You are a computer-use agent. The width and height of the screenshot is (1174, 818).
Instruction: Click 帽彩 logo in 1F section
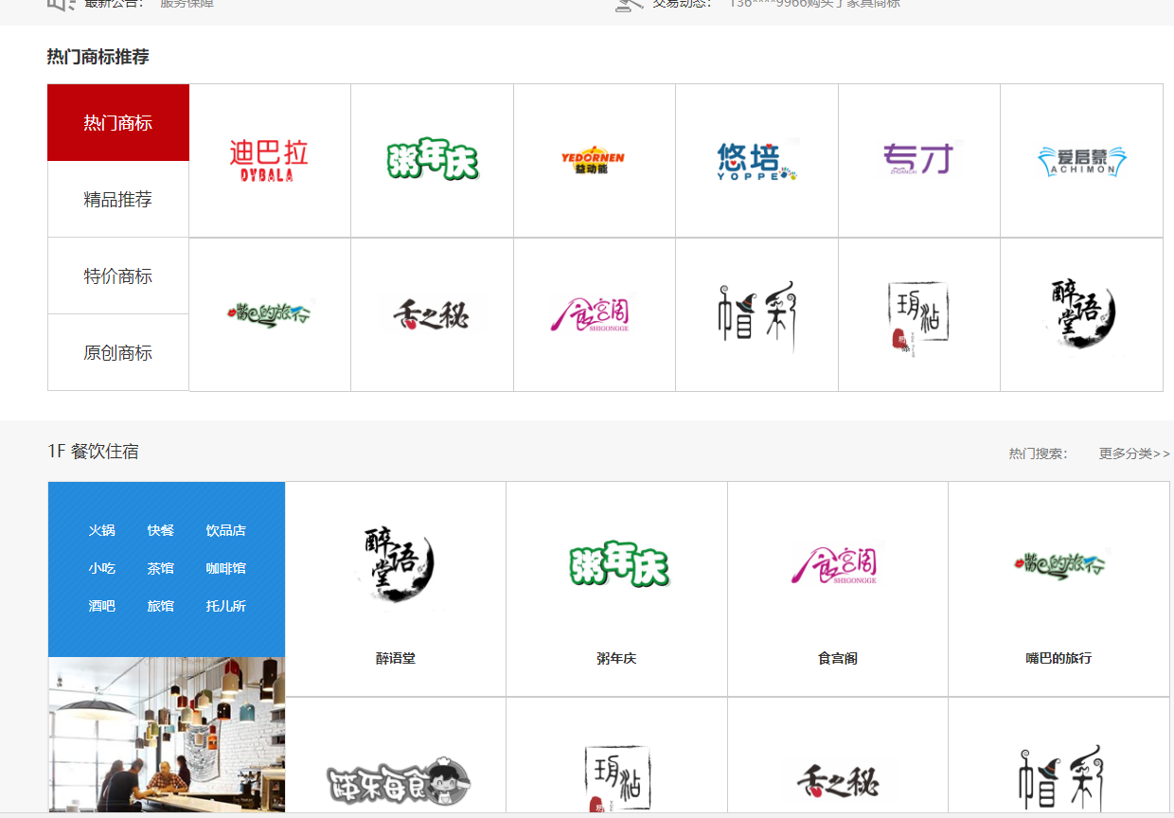(1059, 778)
